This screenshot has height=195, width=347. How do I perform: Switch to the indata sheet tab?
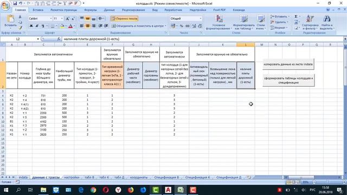pos(23,177)
